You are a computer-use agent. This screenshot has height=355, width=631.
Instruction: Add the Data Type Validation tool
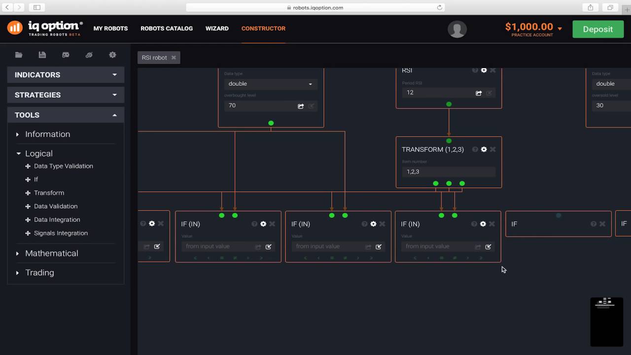click(x=63, y=166)
